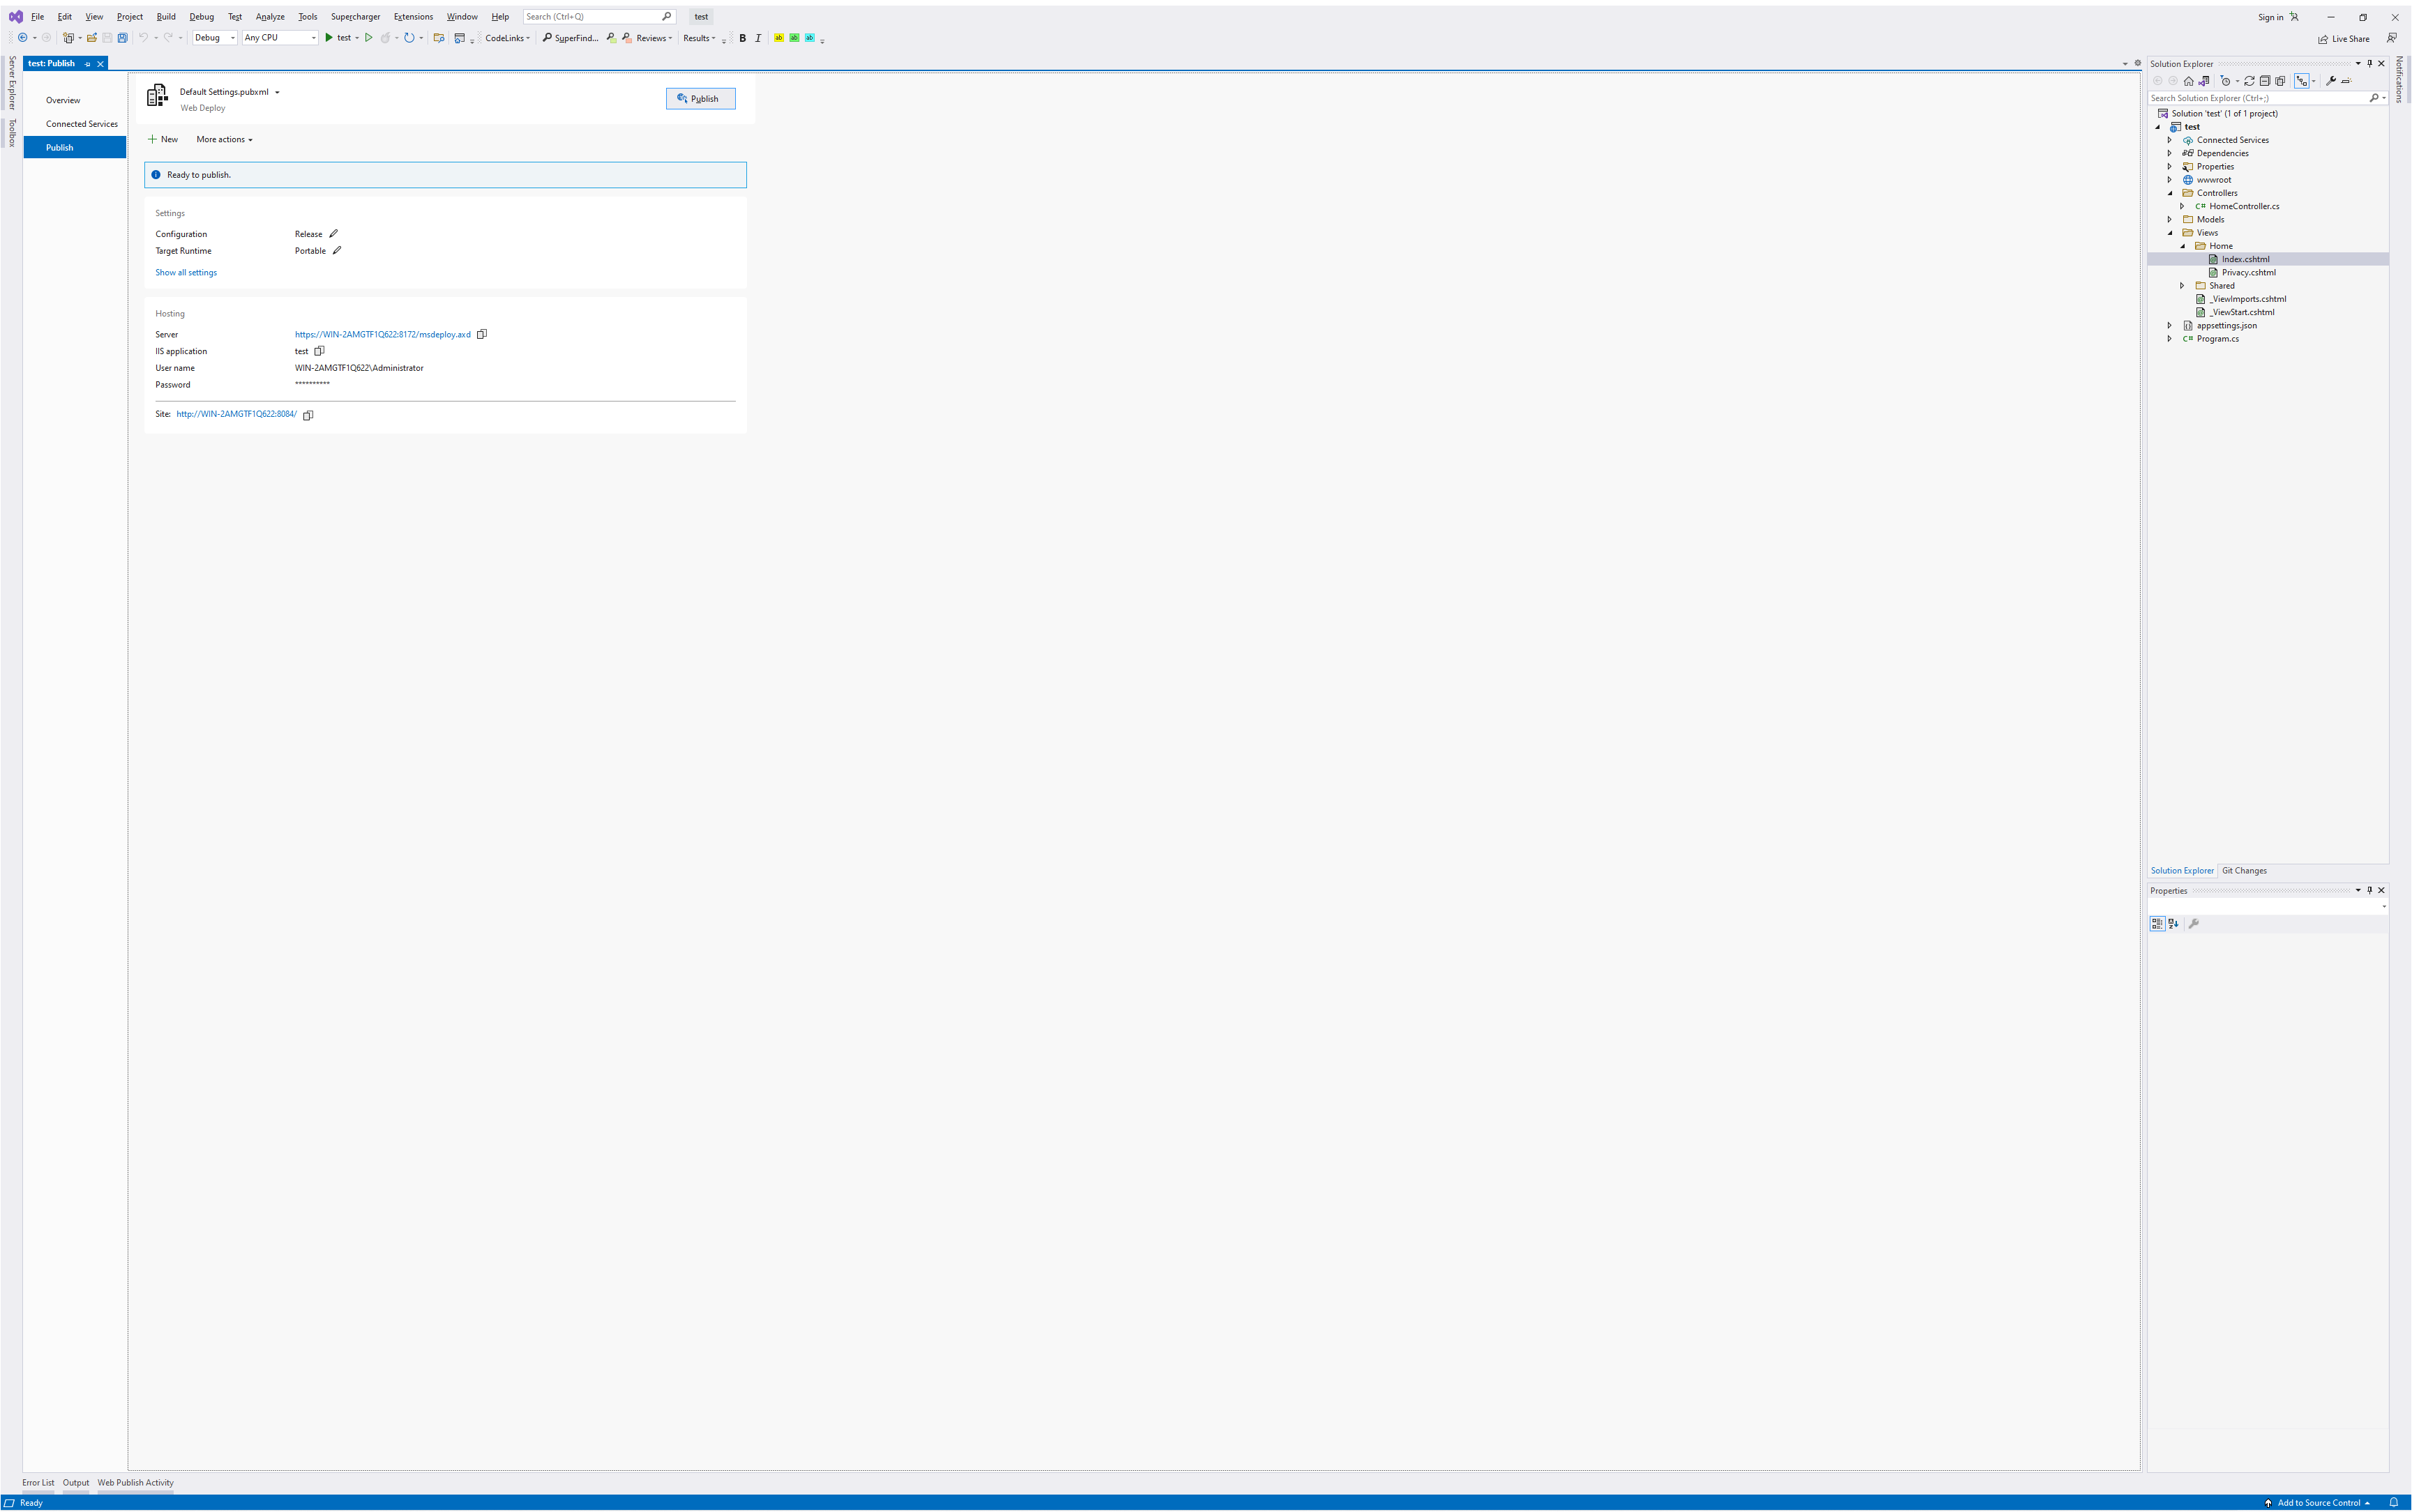Switch to the Git Changes tab
Viewport: 2412px width, 1512px height.
(2244, 870)
